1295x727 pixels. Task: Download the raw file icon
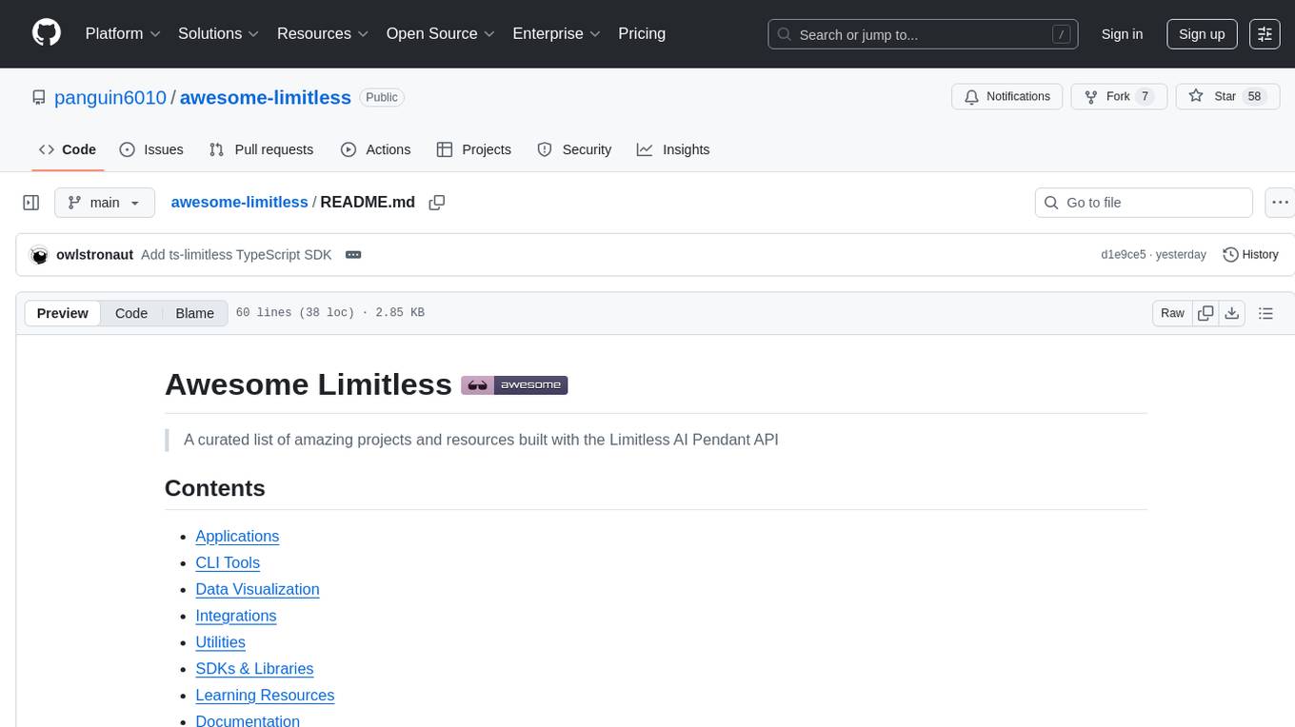click(x=1232, y=313)
